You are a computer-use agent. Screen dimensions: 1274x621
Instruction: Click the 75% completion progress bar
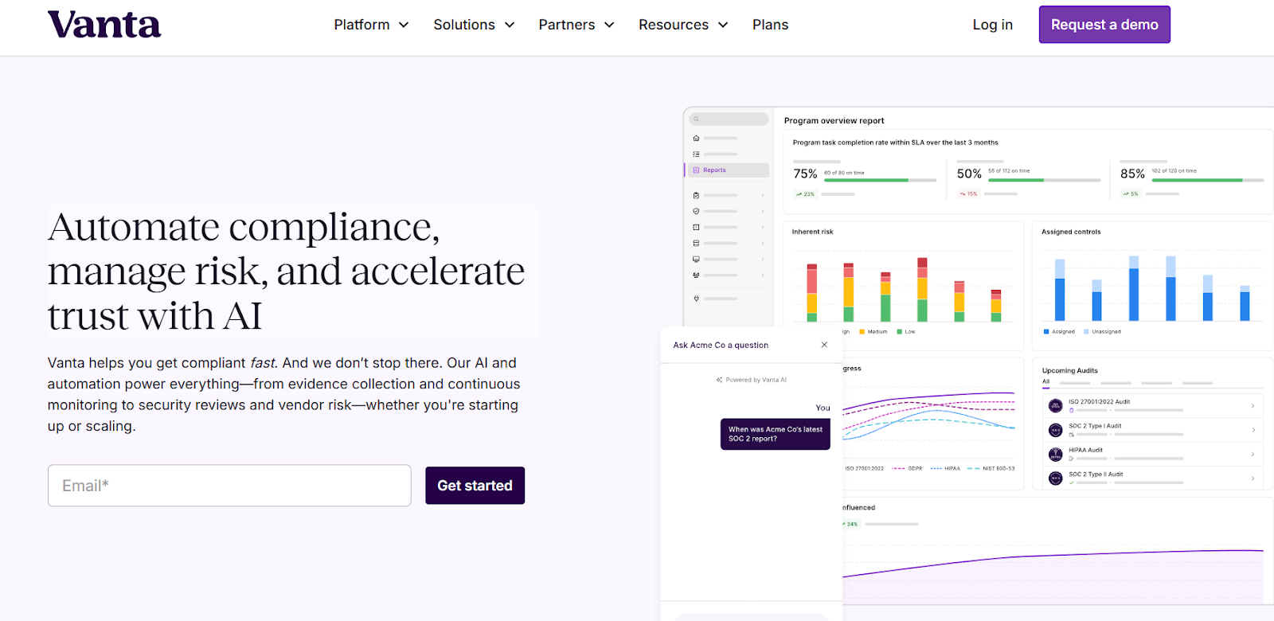(x=880, y=181)
